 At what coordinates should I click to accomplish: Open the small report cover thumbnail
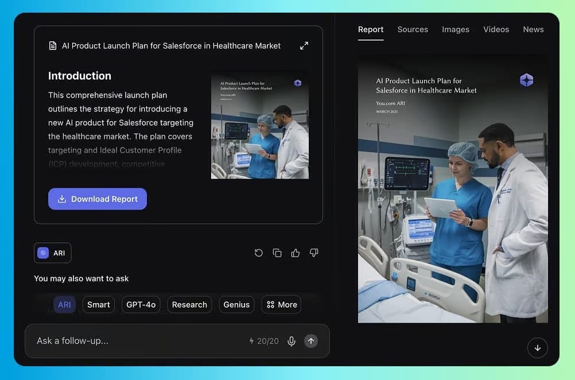click(260, 125)
